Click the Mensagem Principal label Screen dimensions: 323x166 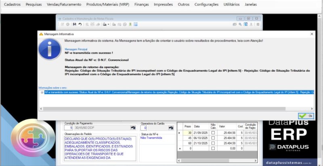tap(76, 49)
